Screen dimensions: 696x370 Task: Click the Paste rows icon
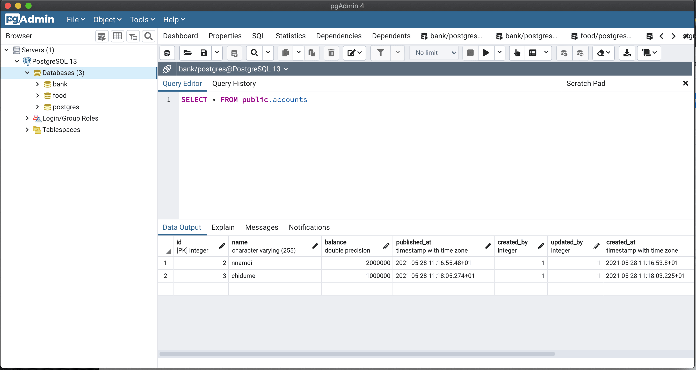(312, 53)
